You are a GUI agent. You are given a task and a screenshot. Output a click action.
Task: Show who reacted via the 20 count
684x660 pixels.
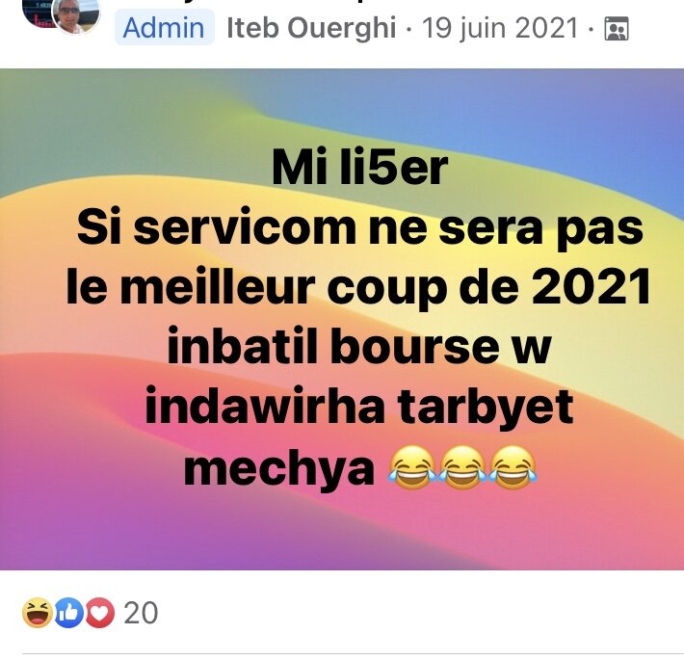pyautogui.click(x=141, y=613)
